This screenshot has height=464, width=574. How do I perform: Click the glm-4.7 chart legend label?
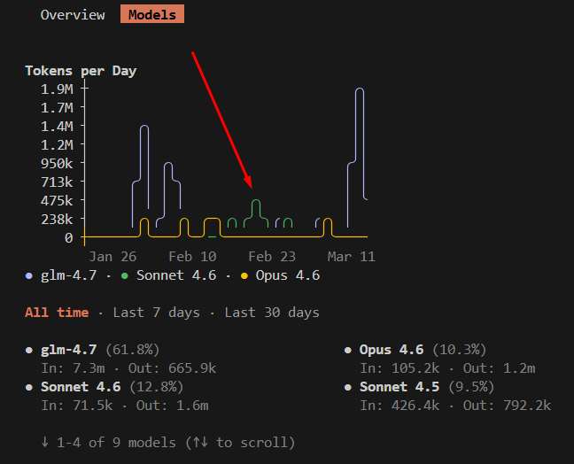(x=69, y=275)
